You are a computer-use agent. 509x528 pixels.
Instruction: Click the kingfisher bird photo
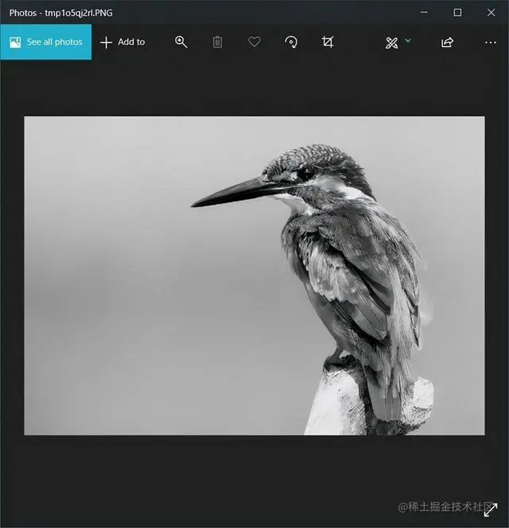[254, 276]
